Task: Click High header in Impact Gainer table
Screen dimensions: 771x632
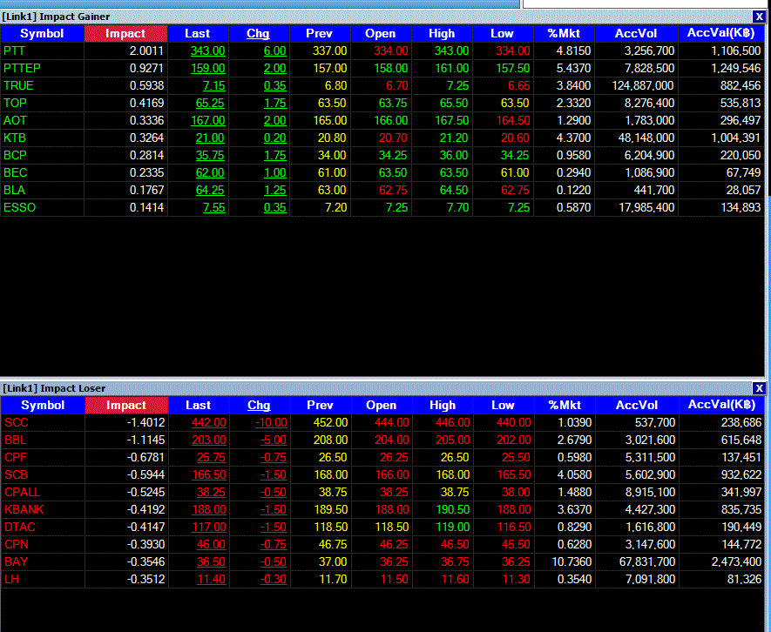Action: [442, 33]
